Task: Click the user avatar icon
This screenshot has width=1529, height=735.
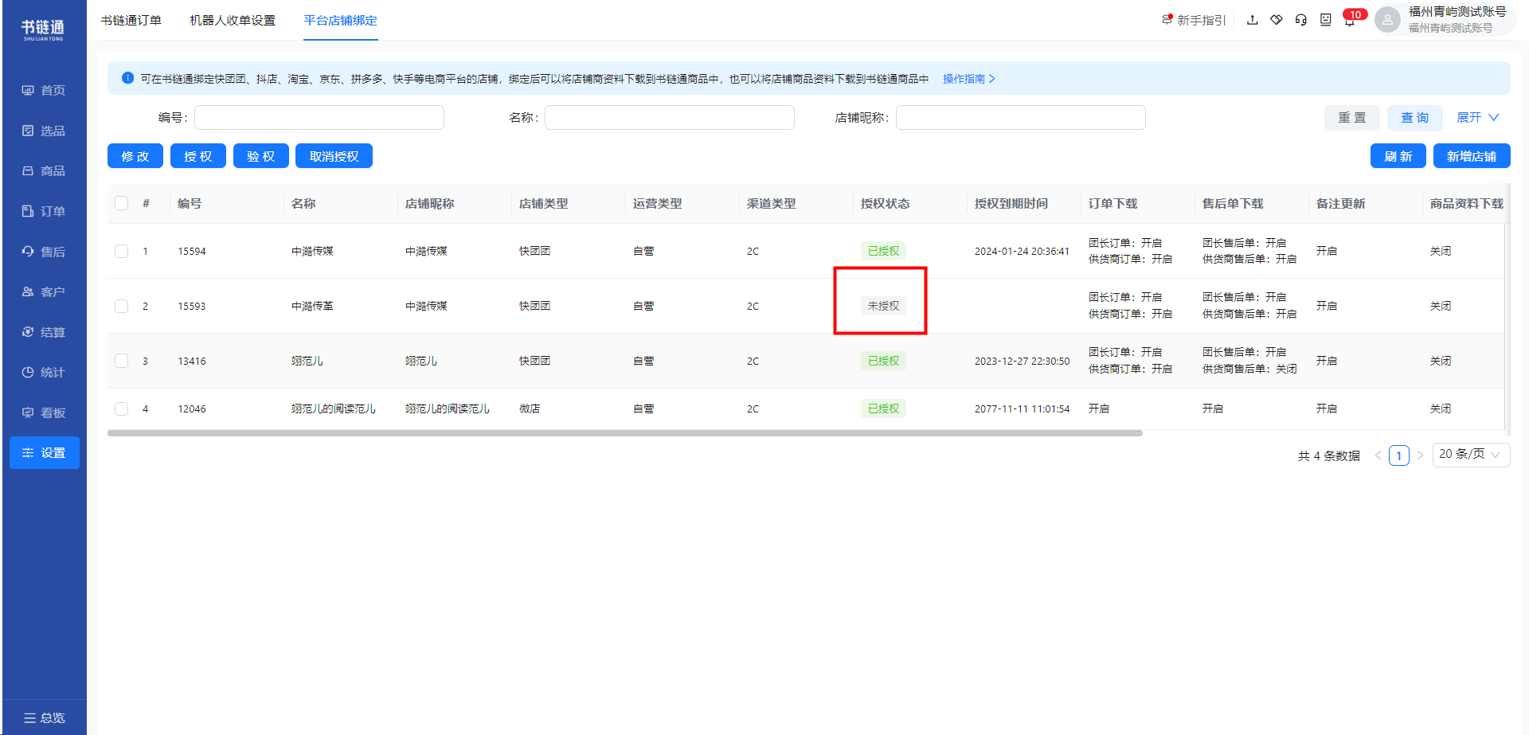Action: 1387,20
